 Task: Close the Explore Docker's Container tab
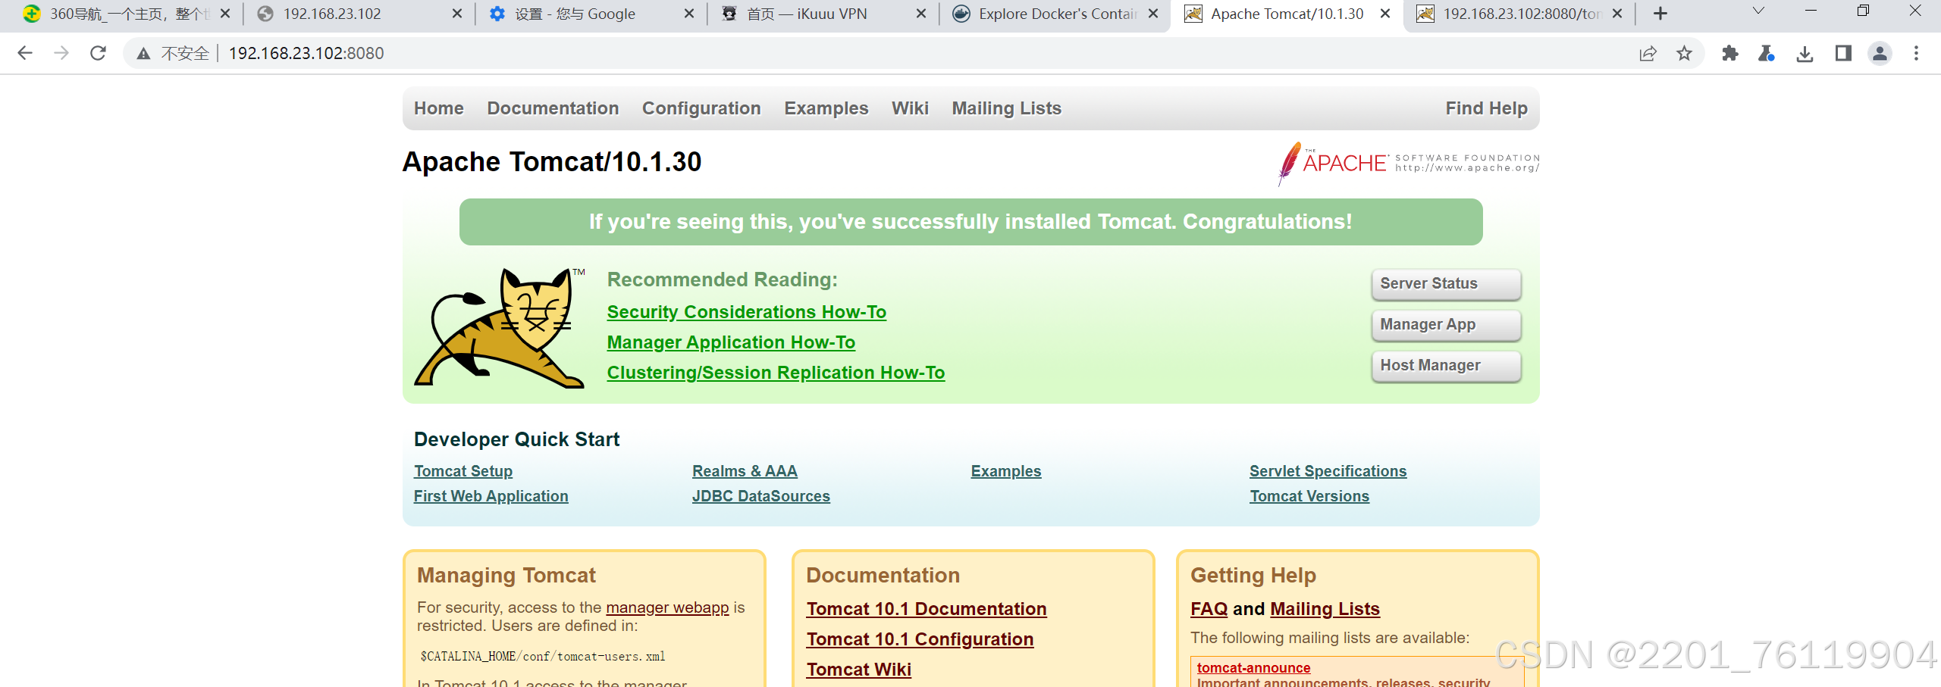point(1153,14)
